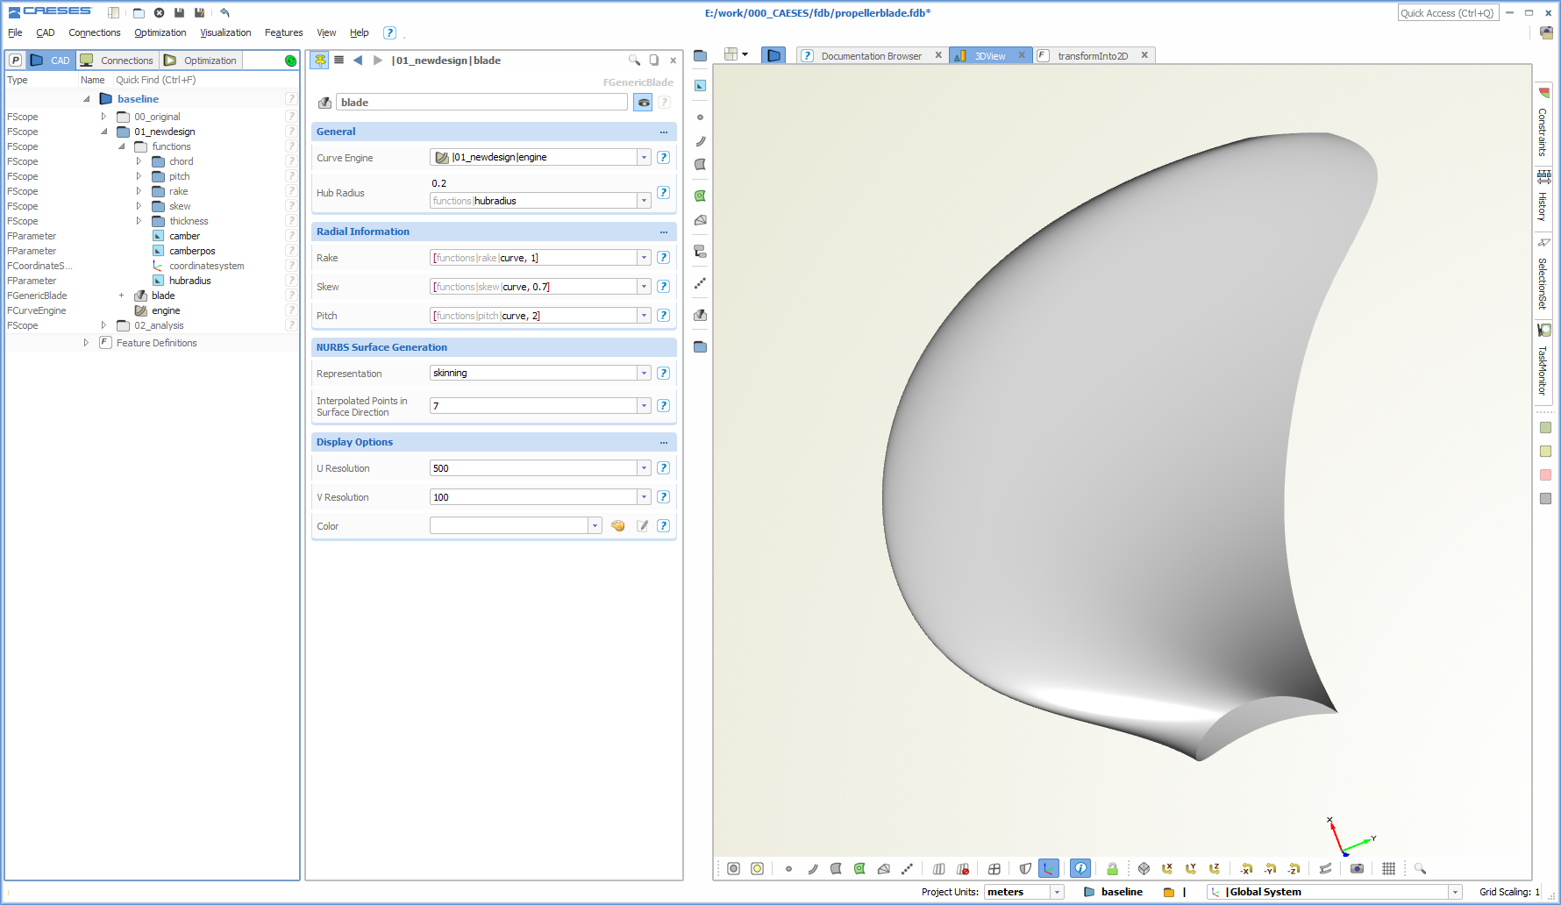The image size is (1561, 905).
Task: Click the edit pencil icon next to Color
Action: point(642,526)
